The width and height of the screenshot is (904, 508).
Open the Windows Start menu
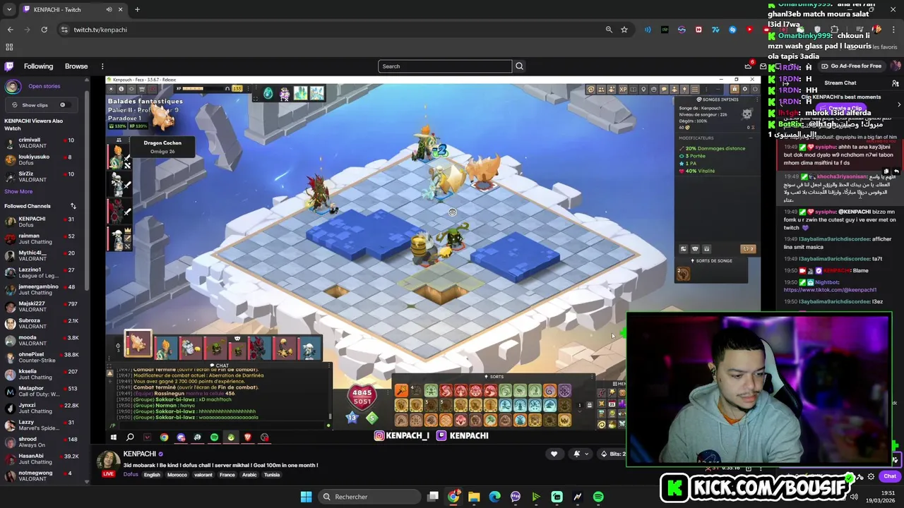pos(306,497)
